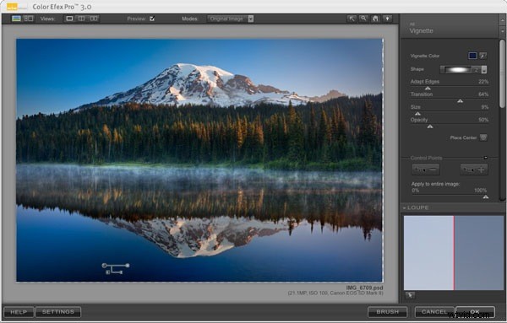This screenshot has height=323, width=507.
Task: Click the pin icon below the loupe
Action: click(x=411, y=295)
